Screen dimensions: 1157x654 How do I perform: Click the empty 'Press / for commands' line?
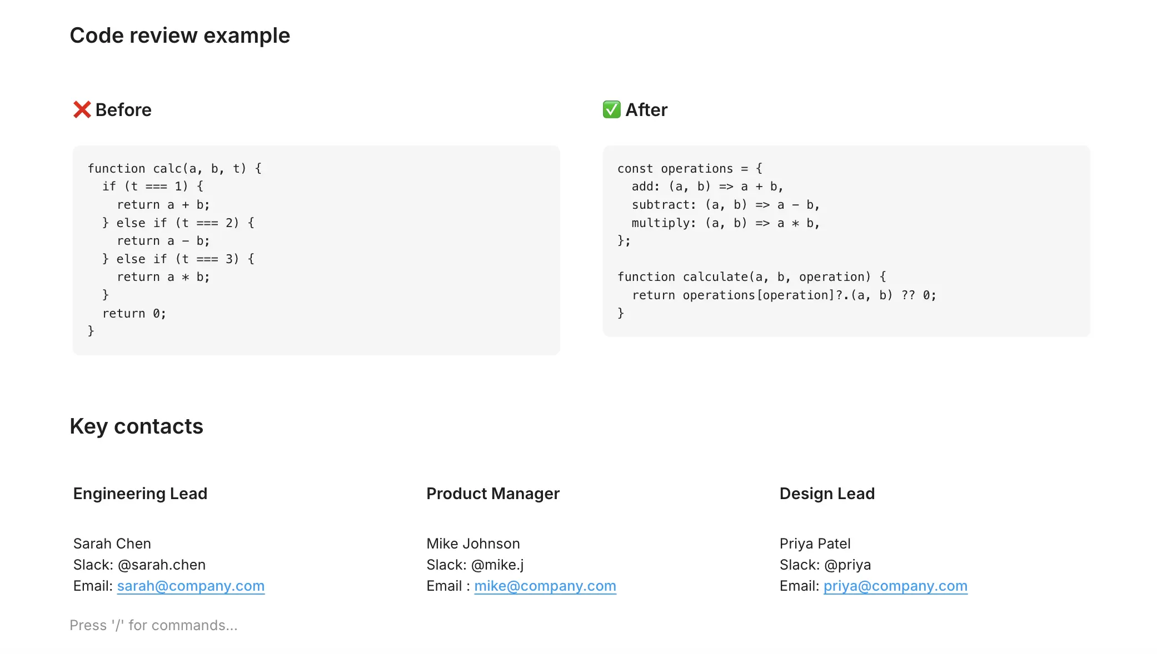[x=153, y=626]
